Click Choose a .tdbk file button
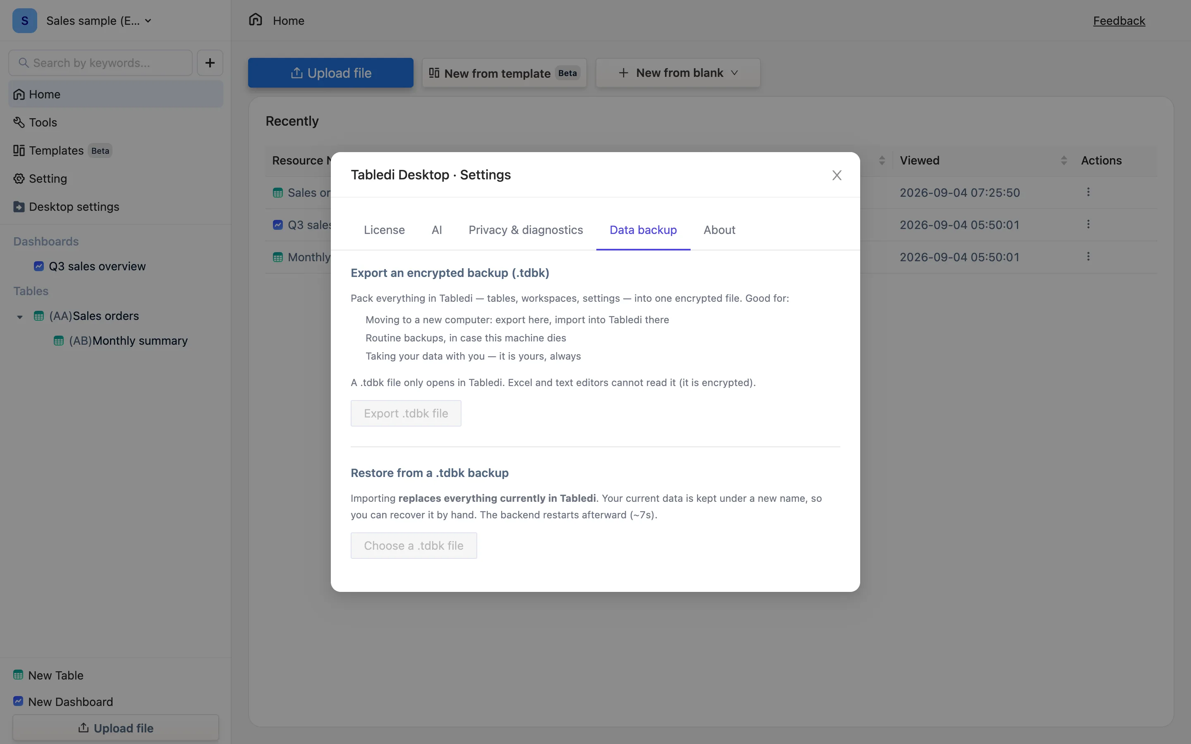This screenshot has width=1191, height=744. point(414,545)
